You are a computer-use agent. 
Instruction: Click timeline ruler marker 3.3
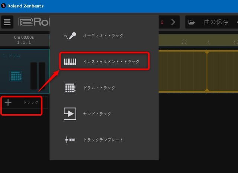click(x=184, y=42)
